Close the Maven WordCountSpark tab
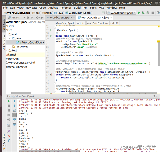This screenshot has height=152, width=160. [74, 18]
